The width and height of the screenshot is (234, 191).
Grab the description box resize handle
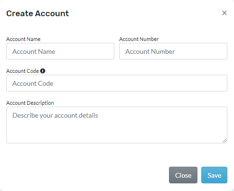pyautogui.click(x=225, y=141)
